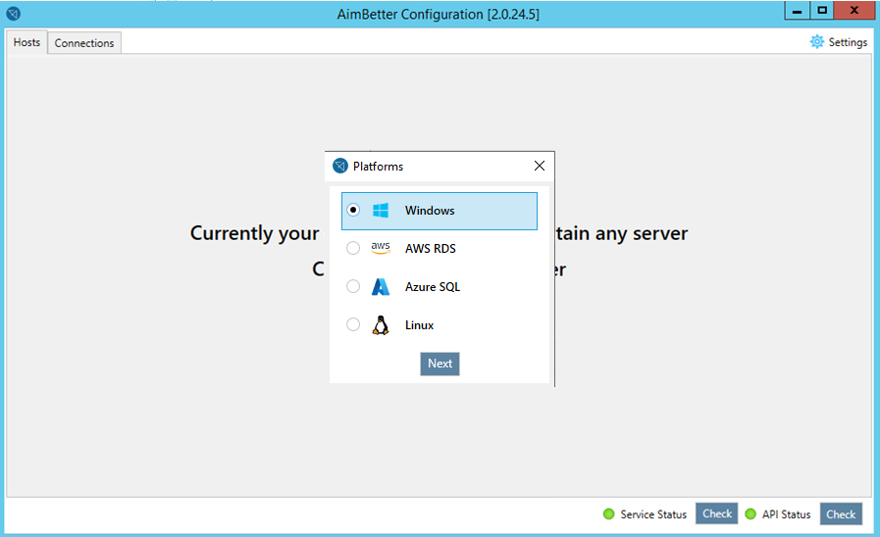Click the 'Windows' option label
This screenshot has height=537, width=880.
point(430,211)
